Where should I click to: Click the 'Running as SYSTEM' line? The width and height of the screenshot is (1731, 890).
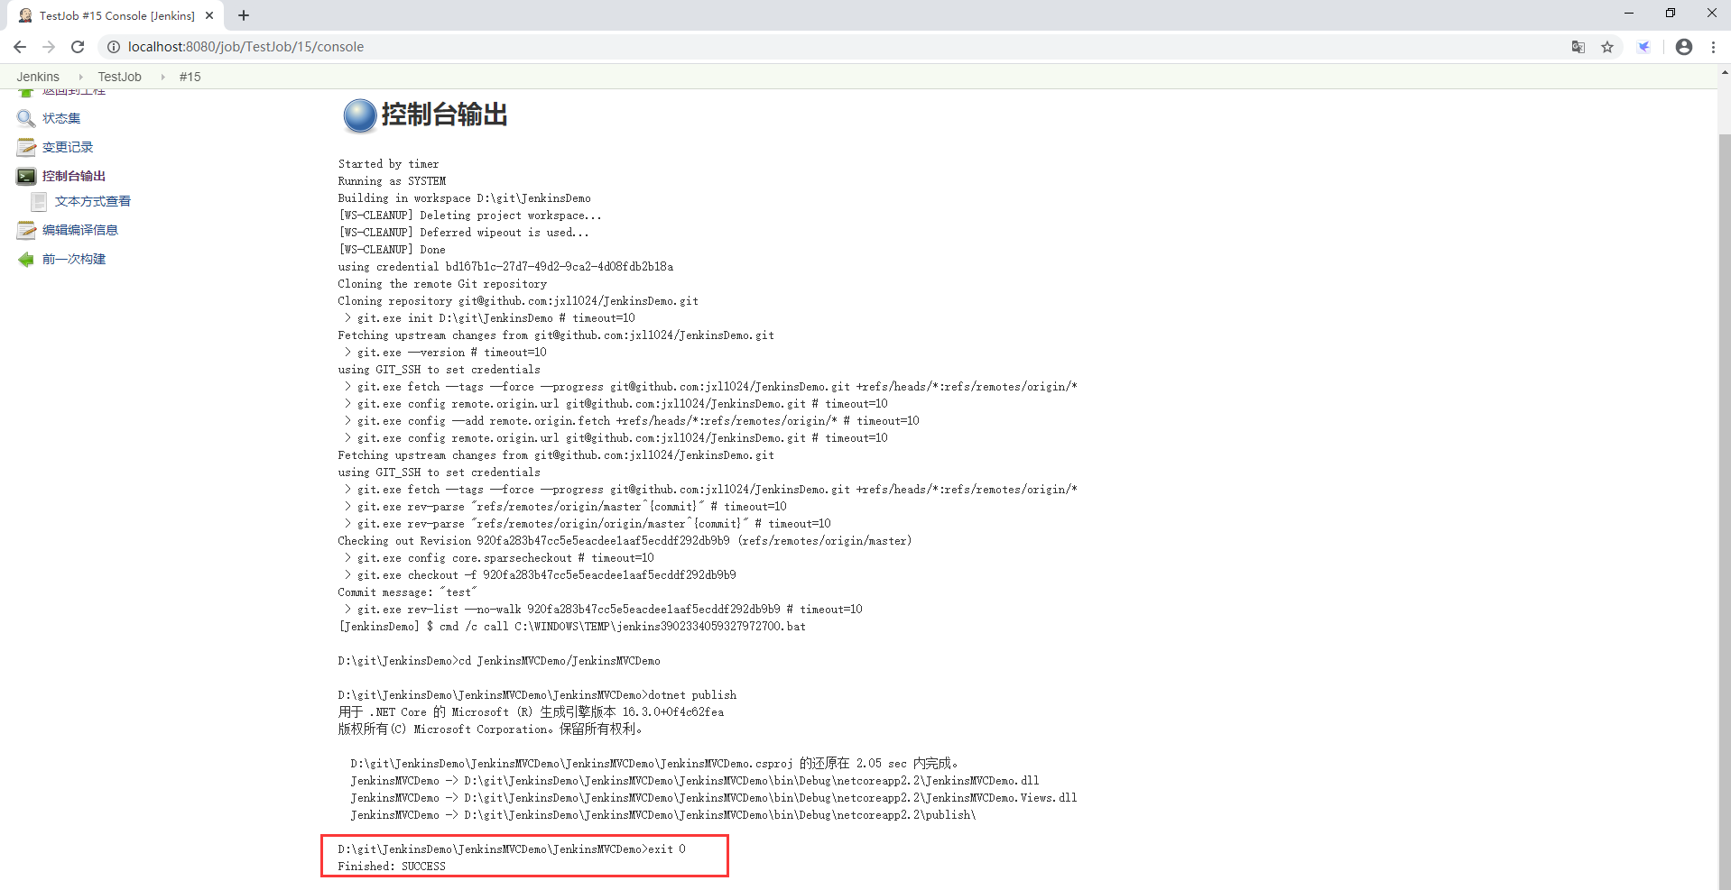coord(392,181)
